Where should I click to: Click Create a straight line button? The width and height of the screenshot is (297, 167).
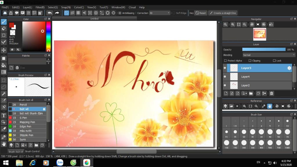[223, 13]
